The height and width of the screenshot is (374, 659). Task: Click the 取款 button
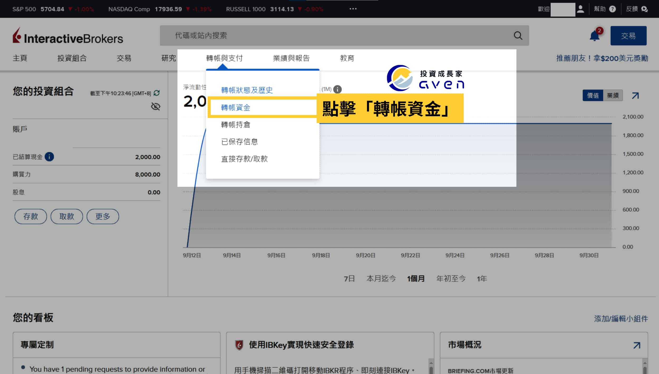click(x=67, y=216)
